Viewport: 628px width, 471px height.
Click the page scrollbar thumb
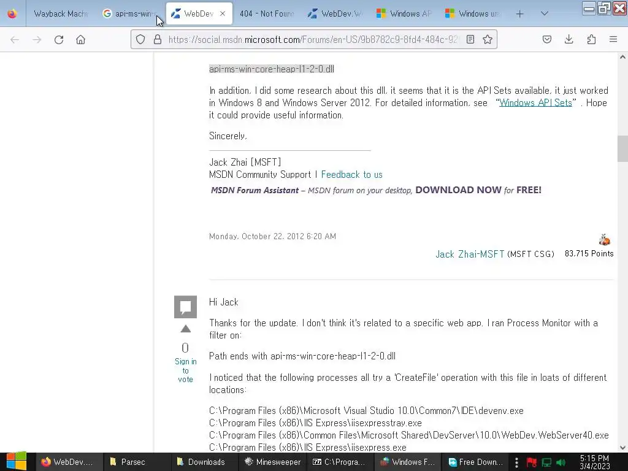coord(622,148)
